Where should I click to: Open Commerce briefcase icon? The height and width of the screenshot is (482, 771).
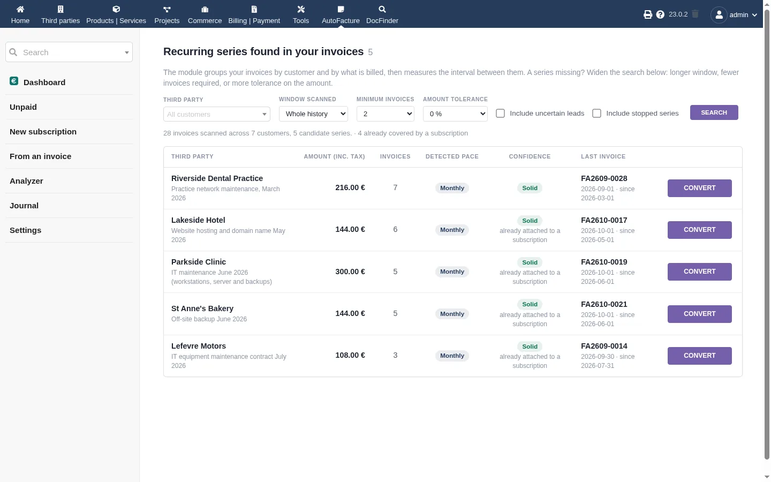pos(205,9)
